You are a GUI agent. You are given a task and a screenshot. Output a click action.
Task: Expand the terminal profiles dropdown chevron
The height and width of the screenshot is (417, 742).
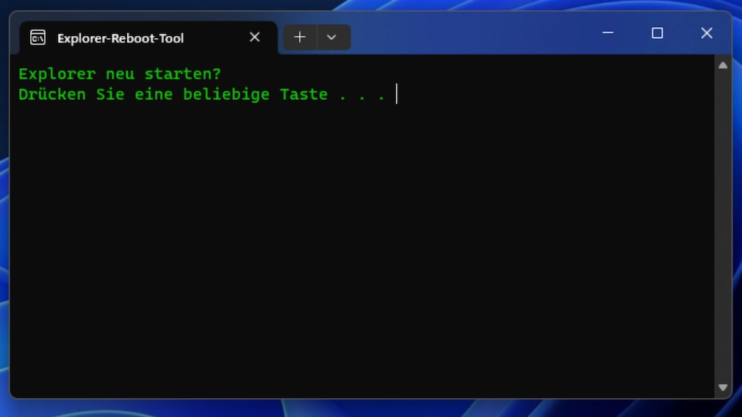pos(332,37)
